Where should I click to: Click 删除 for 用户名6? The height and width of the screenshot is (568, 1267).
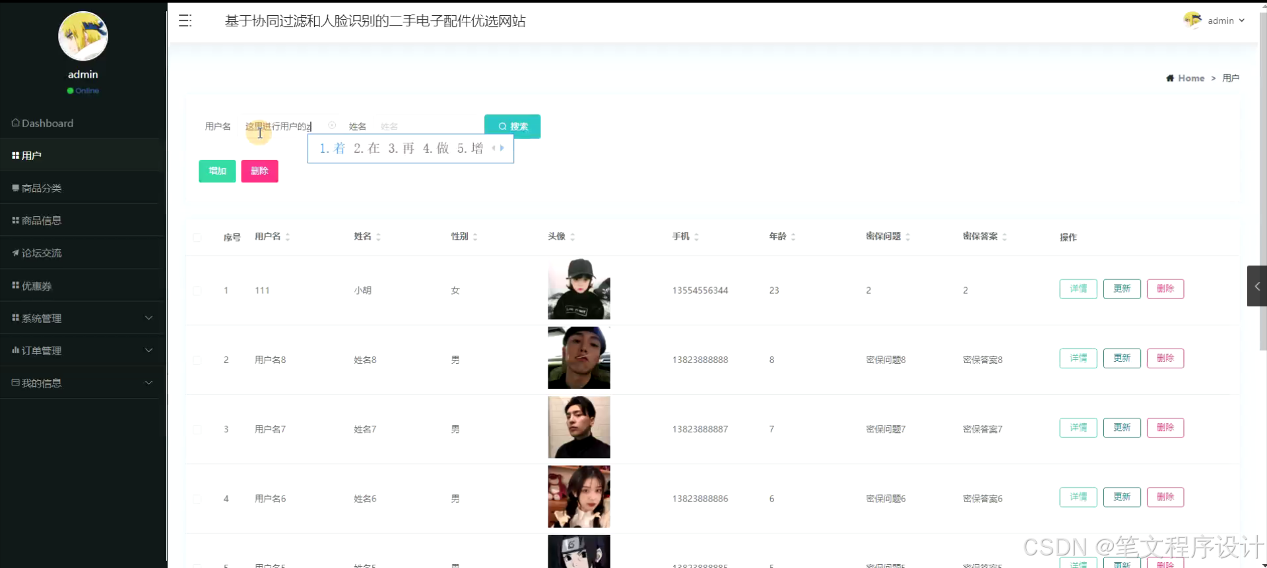click(1165, 497)
